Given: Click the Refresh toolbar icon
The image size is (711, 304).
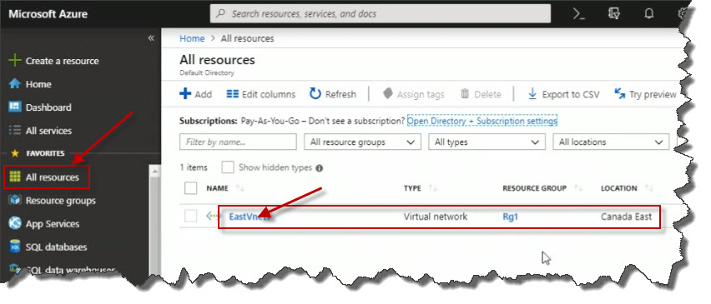Looking at the screenshot, I should click(x=315, y=94).
